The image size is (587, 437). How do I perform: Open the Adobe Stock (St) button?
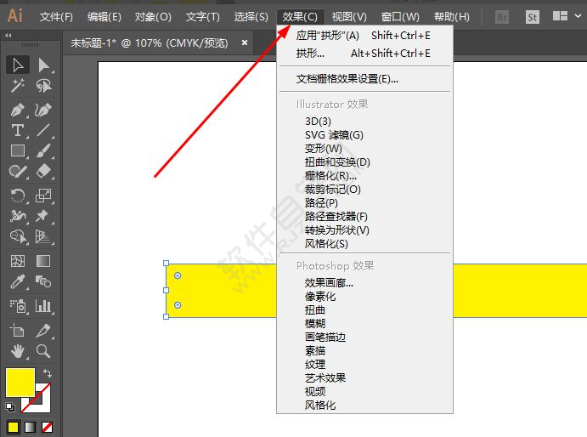coord(532,17)
